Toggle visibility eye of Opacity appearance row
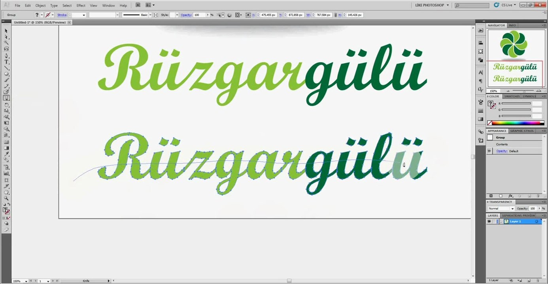 click(489, 151)
